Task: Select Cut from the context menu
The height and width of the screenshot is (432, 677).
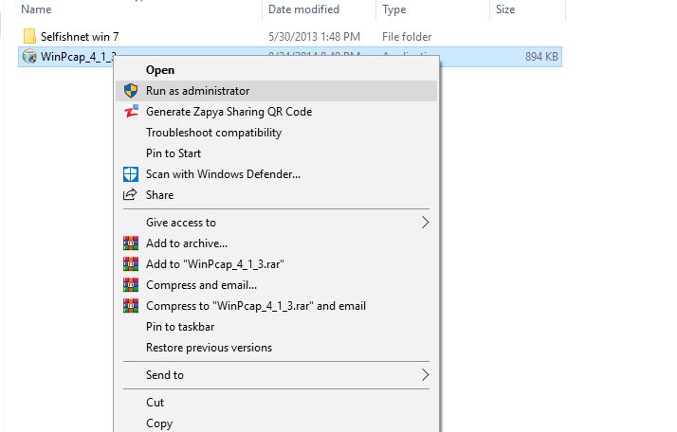Action: click(x=155, y=403)
